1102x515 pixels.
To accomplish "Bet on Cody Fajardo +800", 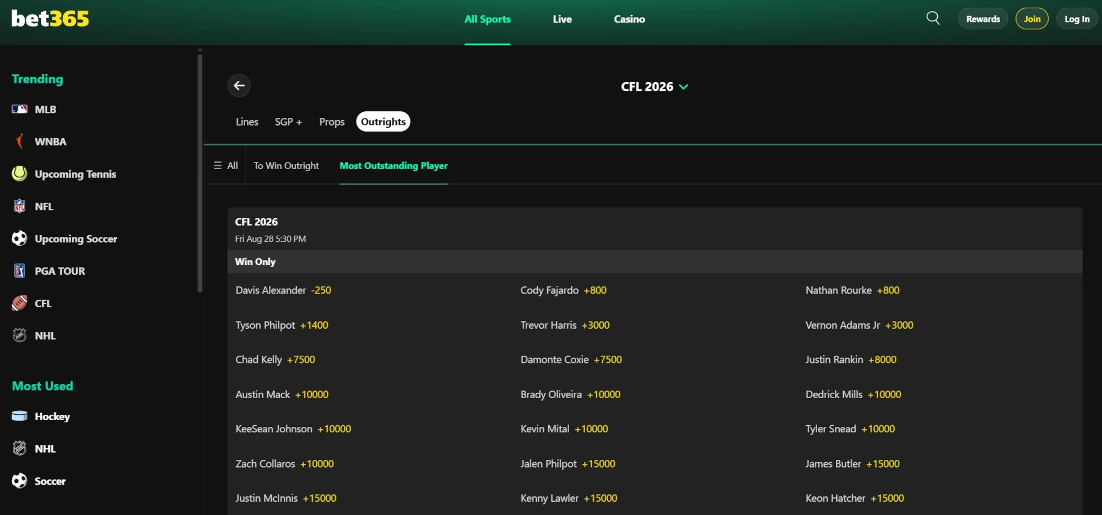I will (563, 290).
